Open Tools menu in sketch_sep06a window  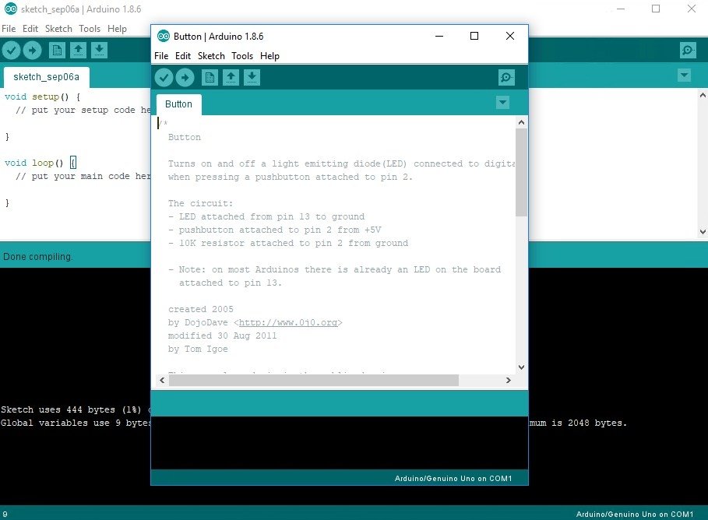coord(90,29)
